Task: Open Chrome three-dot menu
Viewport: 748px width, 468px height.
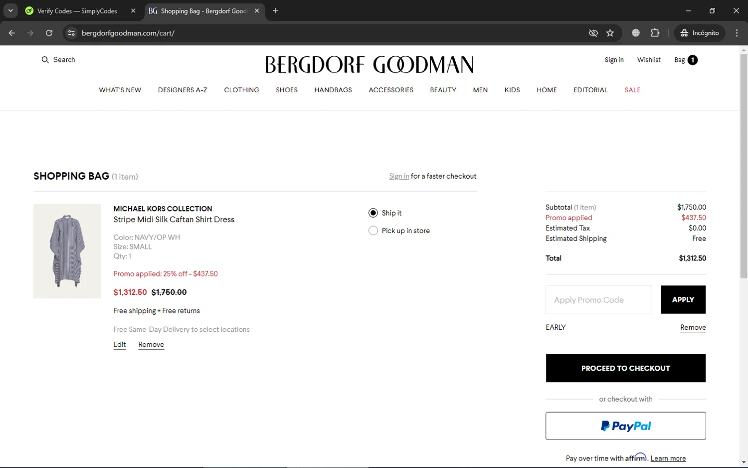Action: (x=737, y=33)
